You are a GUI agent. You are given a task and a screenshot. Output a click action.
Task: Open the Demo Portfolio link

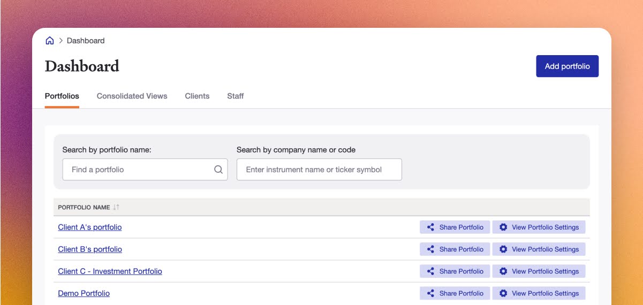(84, 293)
